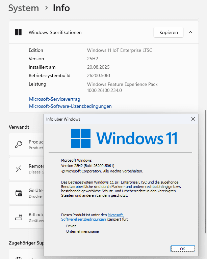Click the Windows logo icon beside Windows-Spezifikationen
The image size is (207, 259).
(x=18, y=32)
